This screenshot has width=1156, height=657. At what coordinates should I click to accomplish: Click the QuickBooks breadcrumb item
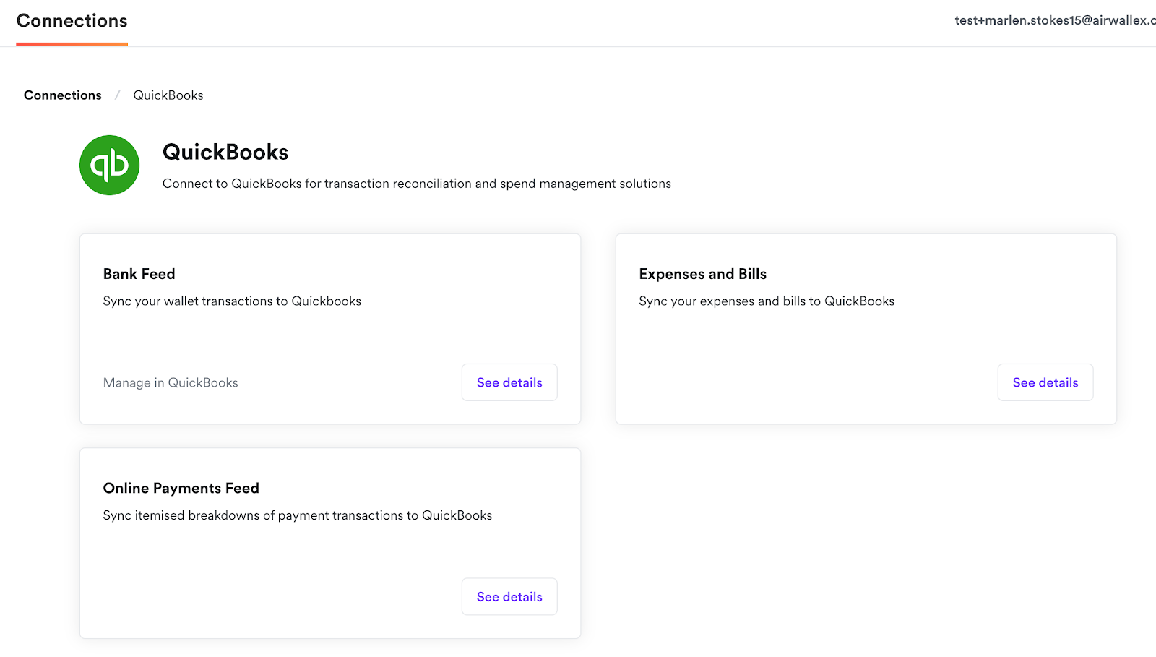click(168, 95)
